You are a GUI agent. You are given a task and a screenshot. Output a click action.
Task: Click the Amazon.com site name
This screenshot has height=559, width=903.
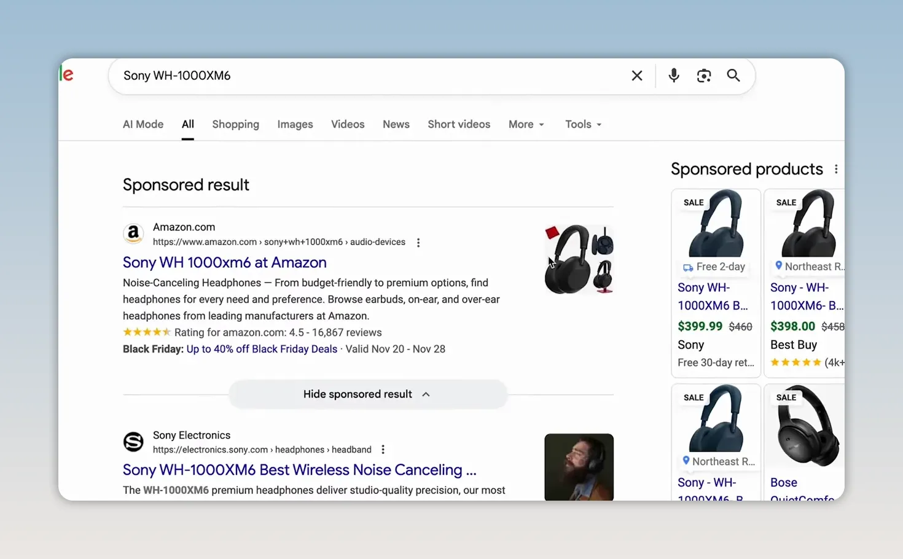[184, 227]
